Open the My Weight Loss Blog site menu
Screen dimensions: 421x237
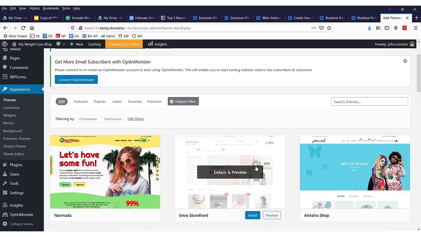coord(32,44)
